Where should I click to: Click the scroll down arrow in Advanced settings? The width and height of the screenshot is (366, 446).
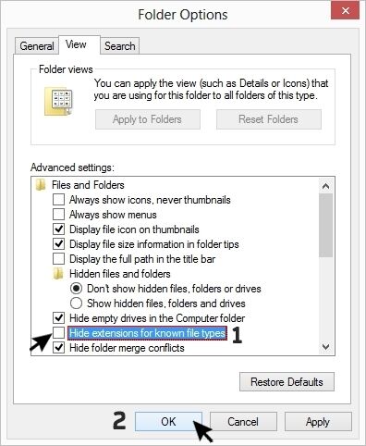coord(325,347)
